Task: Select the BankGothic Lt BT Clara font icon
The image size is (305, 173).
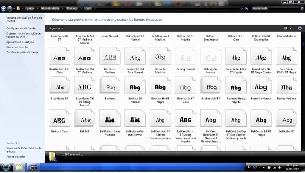Action: [59, 56]
